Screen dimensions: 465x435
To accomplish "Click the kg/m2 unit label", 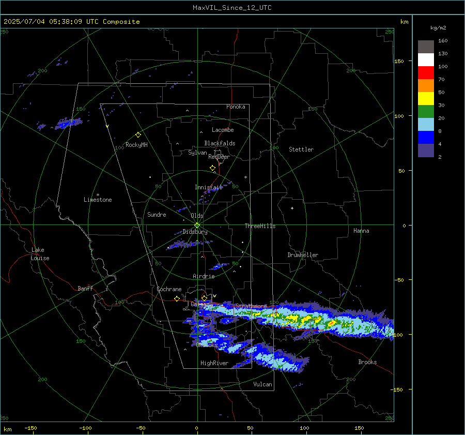I will [x=438, y=28].
